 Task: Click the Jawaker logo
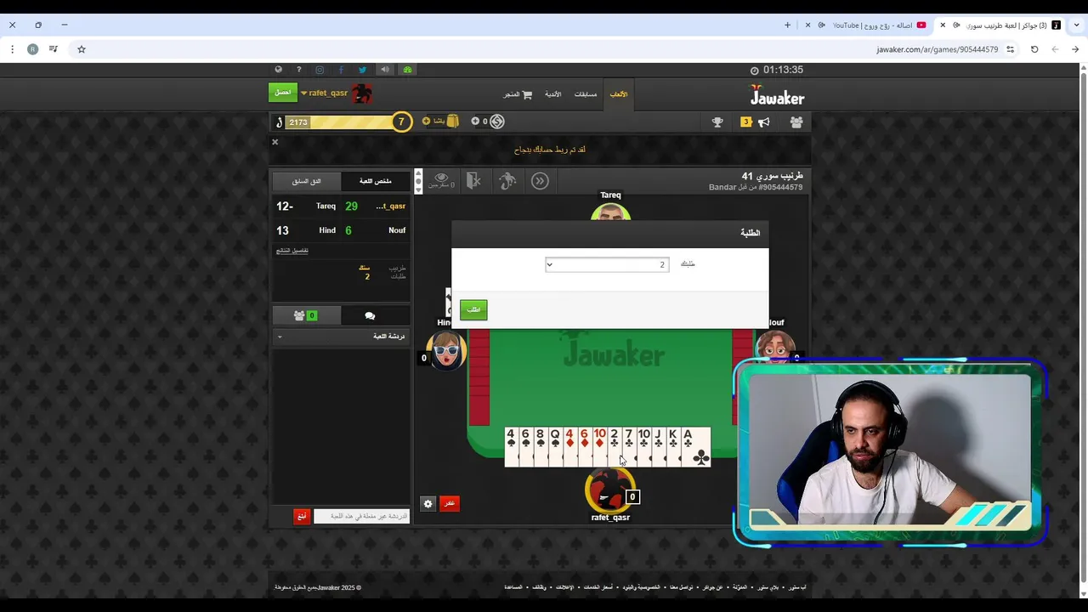click(x=777, y=95)
